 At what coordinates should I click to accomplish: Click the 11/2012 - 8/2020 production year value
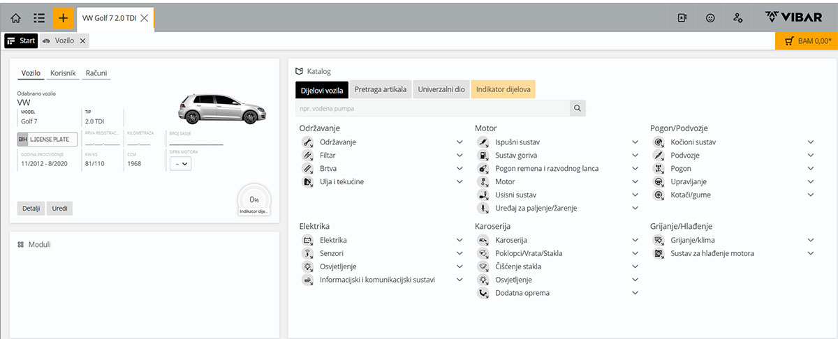[x=43, y=164]
